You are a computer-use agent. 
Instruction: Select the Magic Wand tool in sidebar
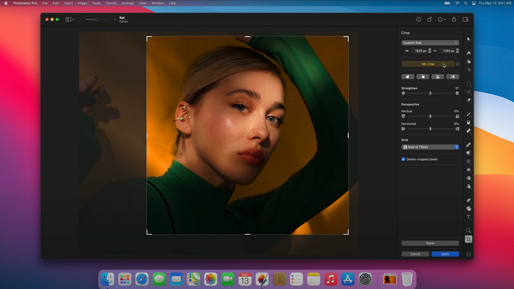469,100
